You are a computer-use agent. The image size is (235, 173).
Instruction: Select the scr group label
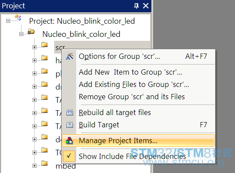[60, 47]
